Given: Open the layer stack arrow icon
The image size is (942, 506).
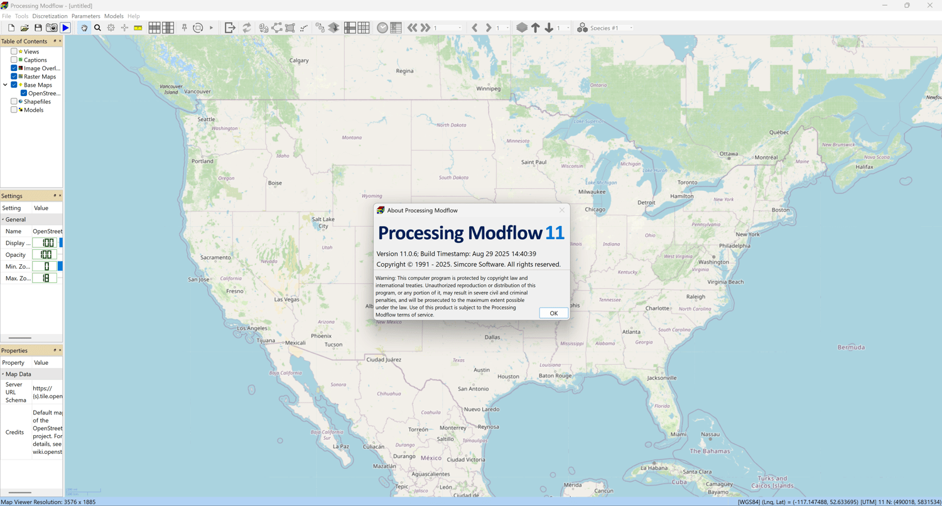Looking at the screenshot, I should (334, 28).
